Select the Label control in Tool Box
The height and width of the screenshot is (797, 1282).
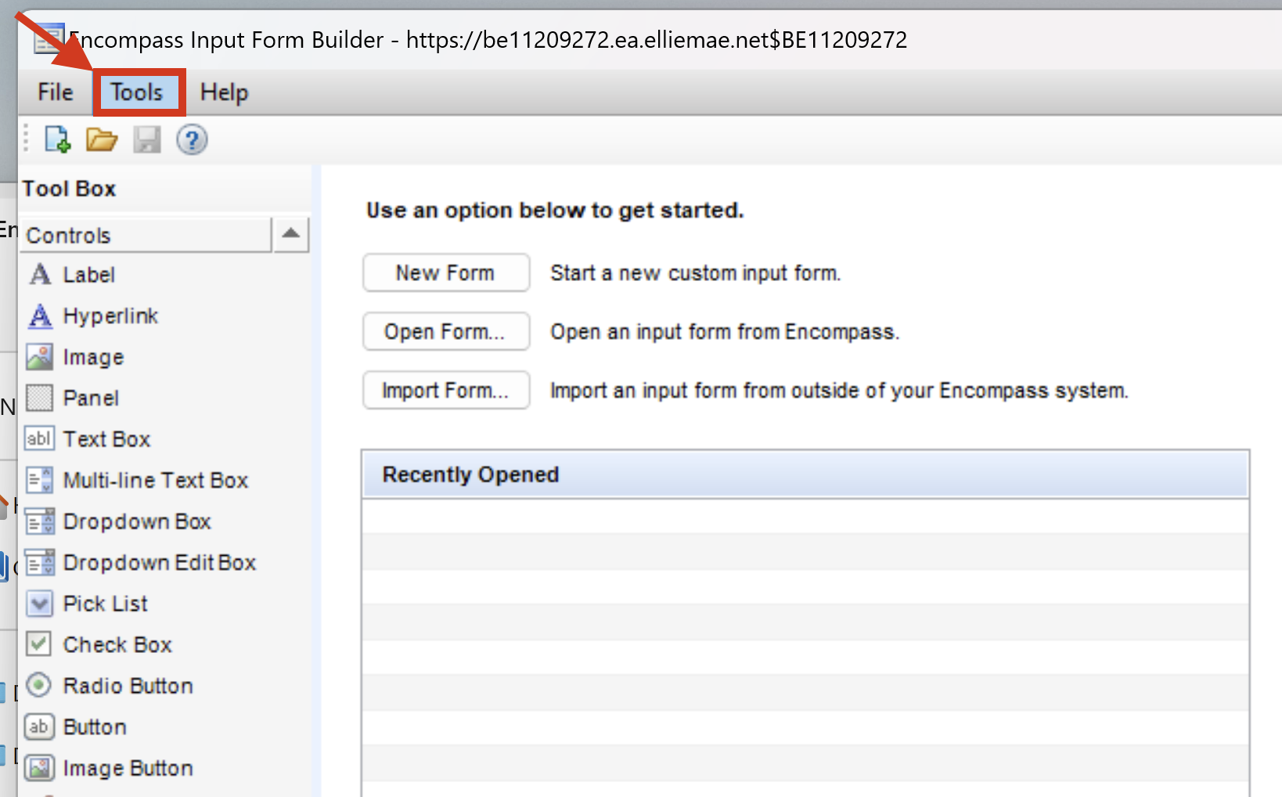coord(88,275)
